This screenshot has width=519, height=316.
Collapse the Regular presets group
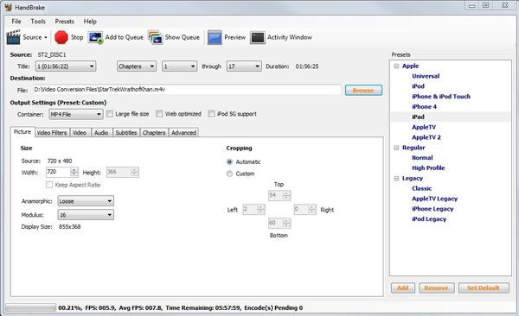coord(396,148)
